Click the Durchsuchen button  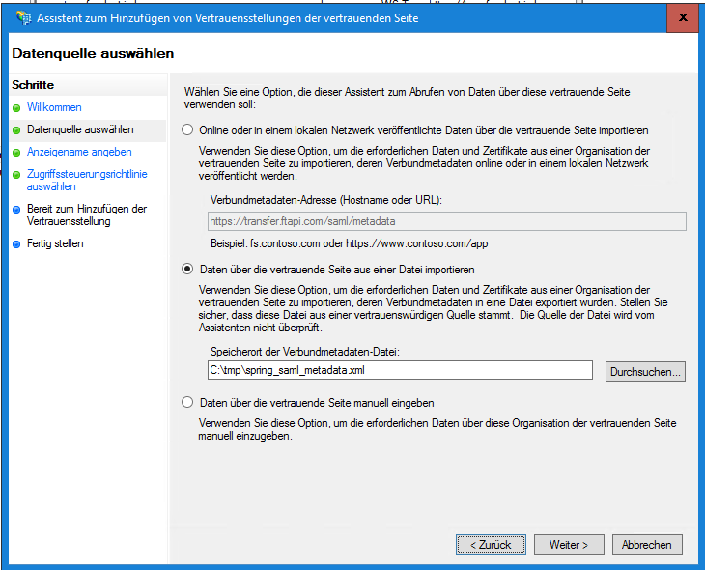(645, 371)
